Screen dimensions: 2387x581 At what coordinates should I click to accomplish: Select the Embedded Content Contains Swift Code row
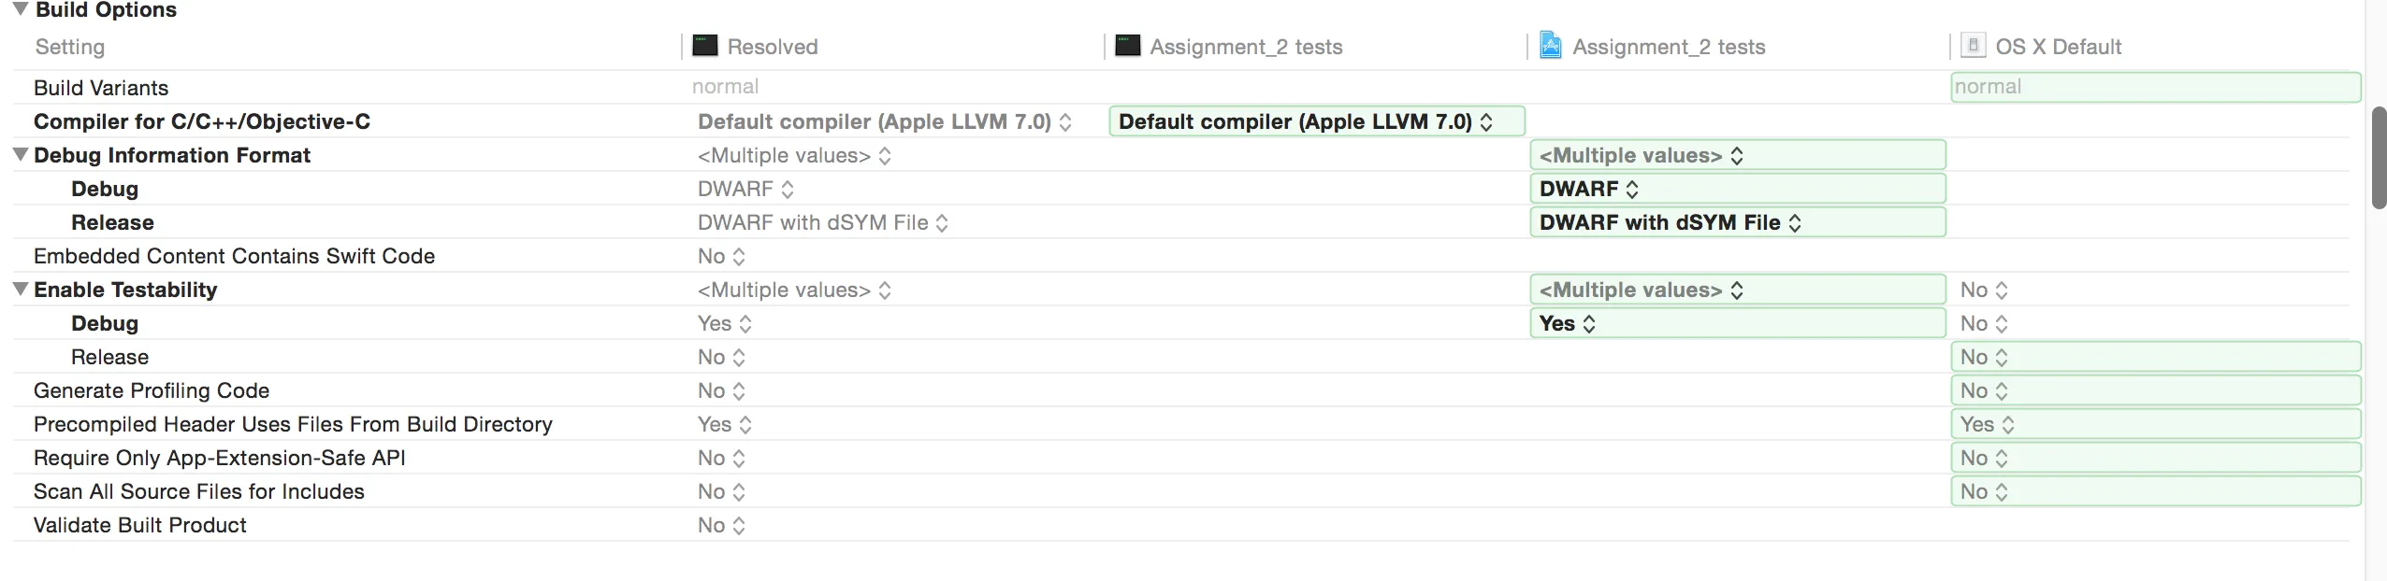[x=234, y=256]
